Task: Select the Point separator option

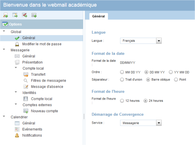Action: coord(176,79)
